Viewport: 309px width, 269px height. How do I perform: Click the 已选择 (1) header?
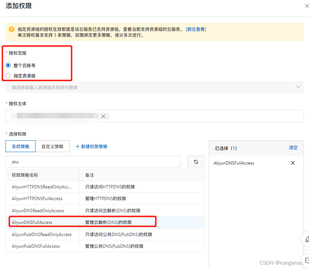point(226,148)
